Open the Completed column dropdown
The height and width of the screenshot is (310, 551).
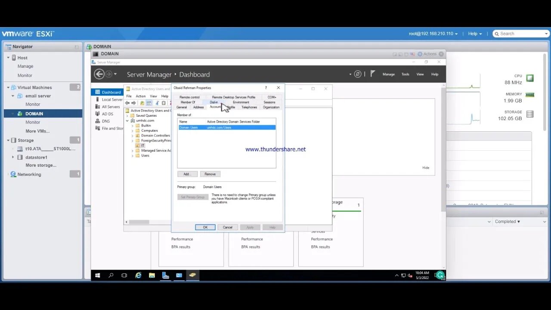point(507,222)
